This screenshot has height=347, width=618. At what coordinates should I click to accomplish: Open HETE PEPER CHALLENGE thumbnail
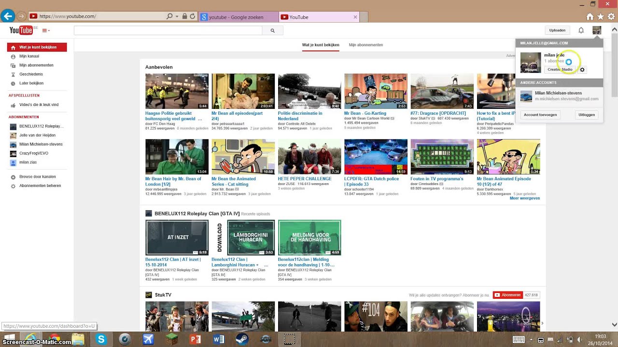point(309,157)
